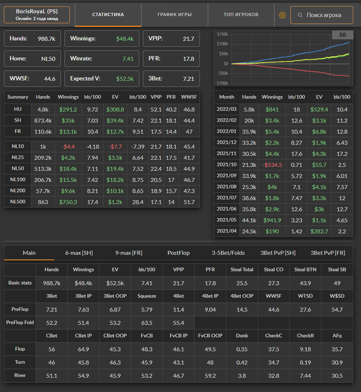The image size is (361, 392).
Task: Click the Winnings $48.4k stat box
Action: (x=102, y=39)
